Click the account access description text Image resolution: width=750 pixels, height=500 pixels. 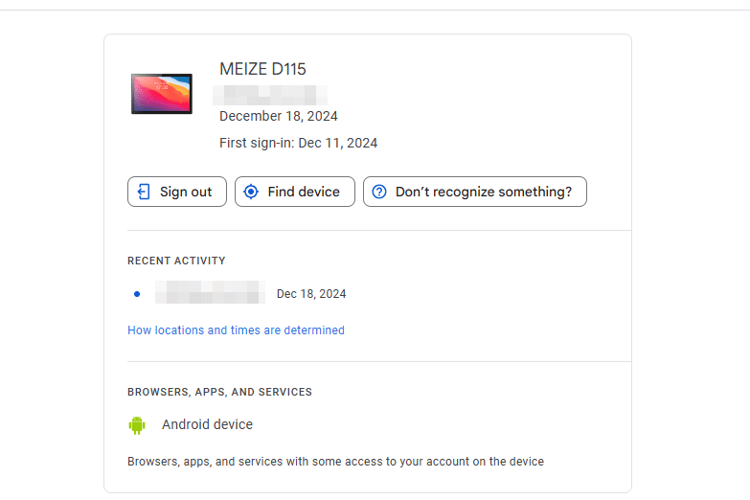(335, 462)
